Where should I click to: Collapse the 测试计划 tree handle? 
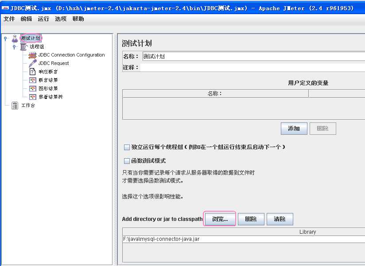click(5, 38)
